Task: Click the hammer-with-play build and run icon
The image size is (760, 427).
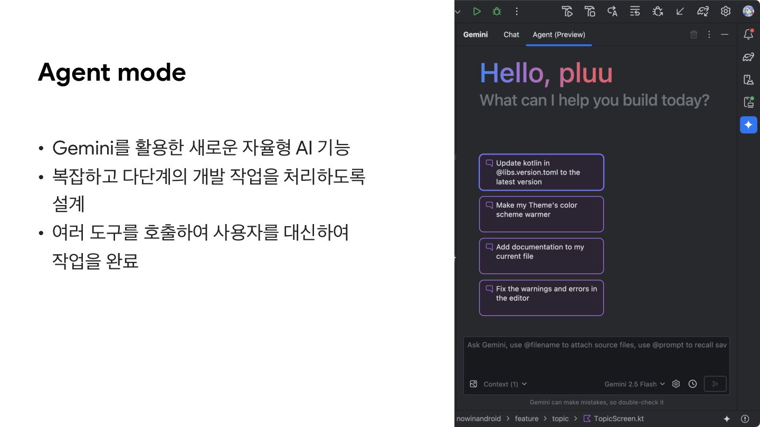Action: click(x=567, y=11)
